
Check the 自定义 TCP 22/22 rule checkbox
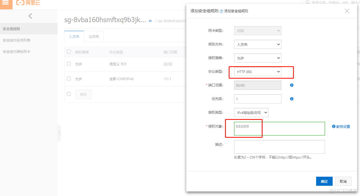(x=69, y=64)
